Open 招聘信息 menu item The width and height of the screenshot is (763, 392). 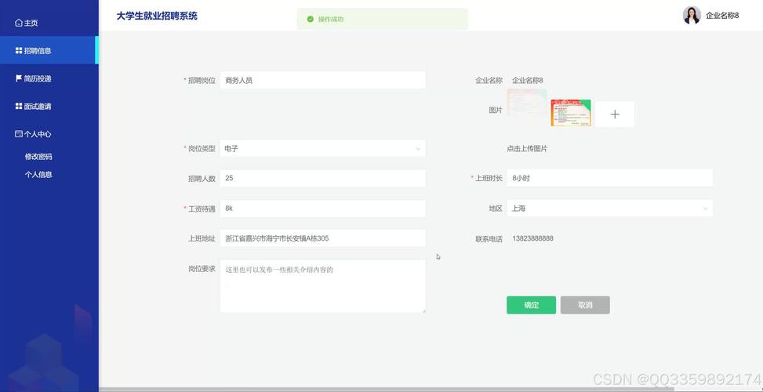(x=49, y=51)
